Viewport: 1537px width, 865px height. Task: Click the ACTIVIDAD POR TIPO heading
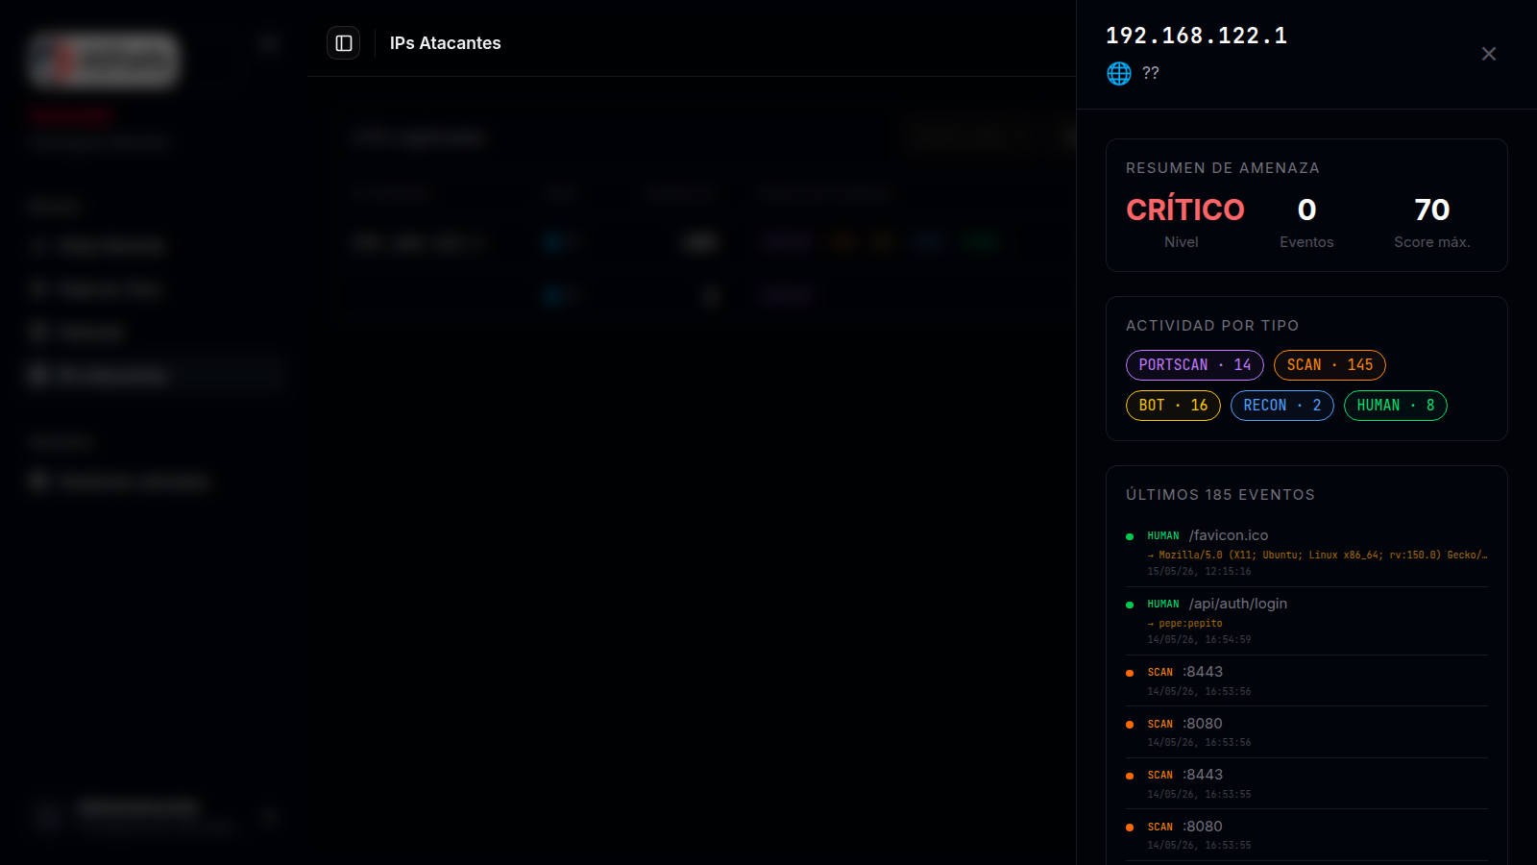pyautogui.click(x=1212, y=326)
